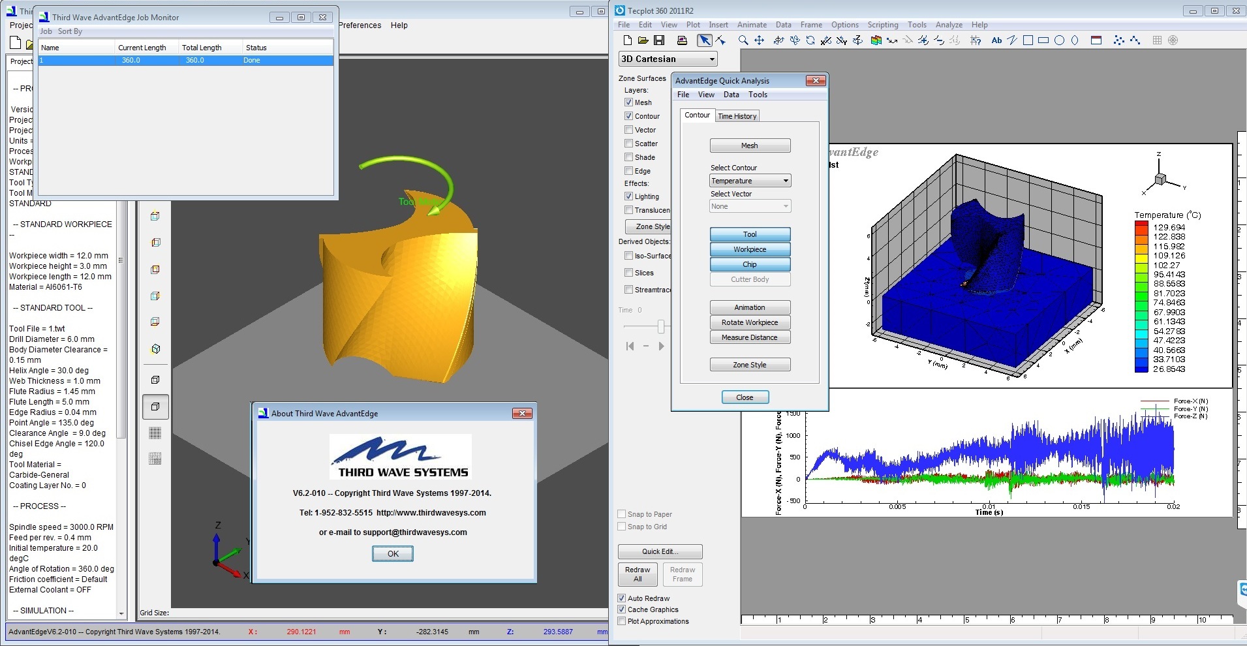1247x646 pixels.
Task: Select the polyline drawing tool in Tecplot
Action: coord(1012,40)
